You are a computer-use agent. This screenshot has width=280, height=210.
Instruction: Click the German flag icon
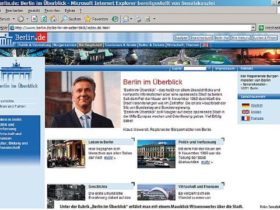pos(246,106)
